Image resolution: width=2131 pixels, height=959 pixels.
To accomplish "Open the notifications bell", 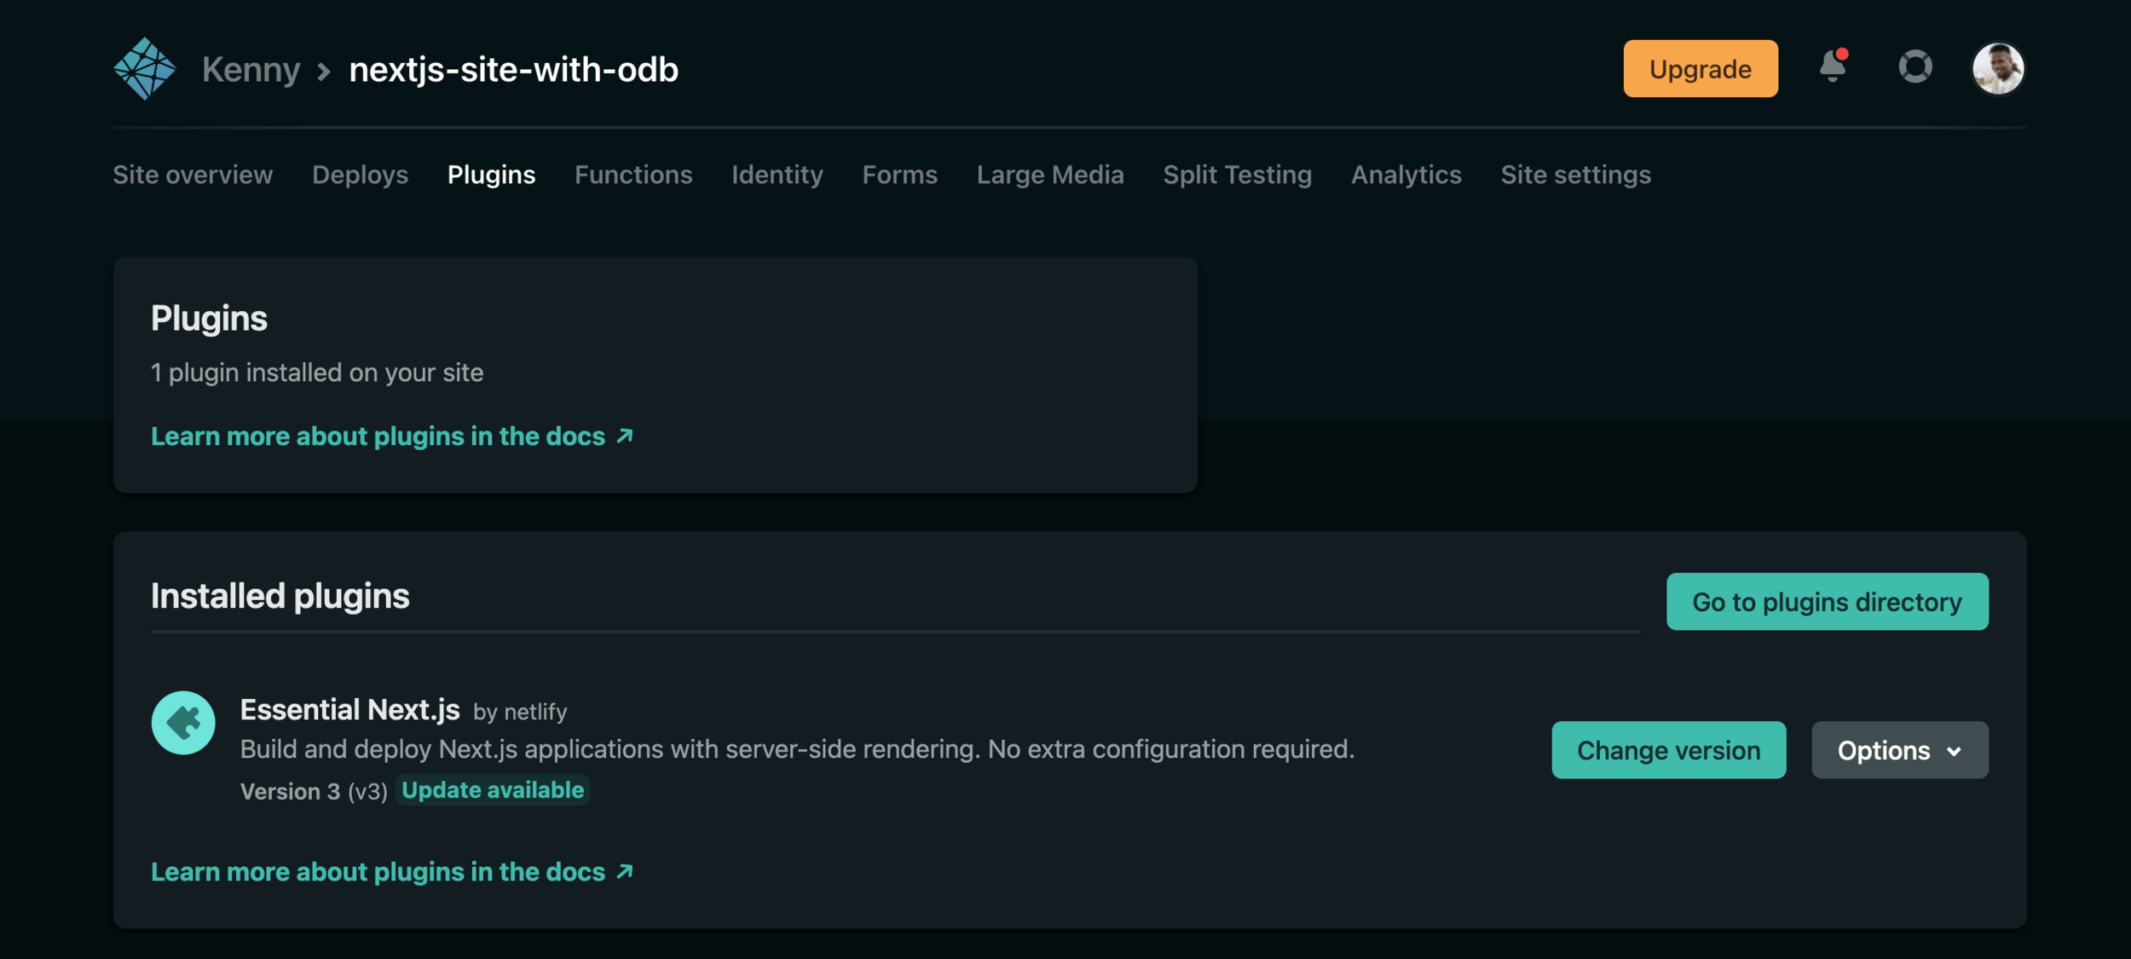I will (1832, 66).
